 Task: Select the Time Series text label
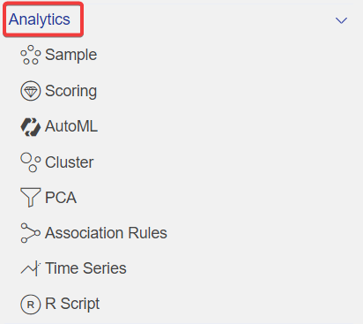click(x=85, y=268)
